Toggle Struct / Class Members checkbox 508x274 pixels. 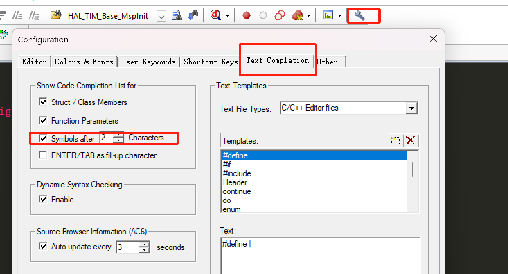[43, 102]
